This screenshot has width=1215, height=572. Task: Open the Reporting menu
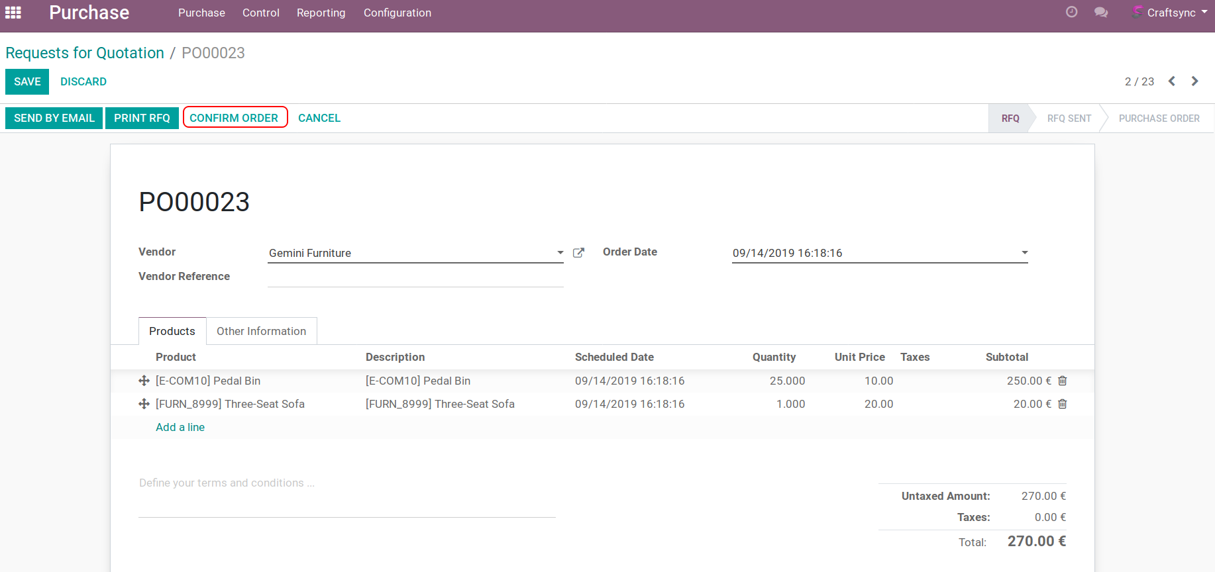(x=321, y=13)
